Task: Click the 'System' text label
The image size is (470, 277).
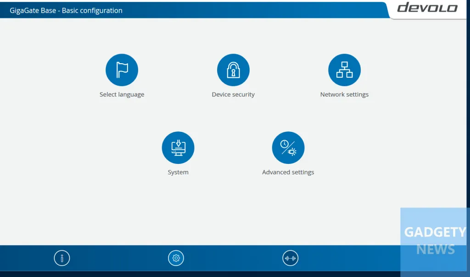Action: pyautogui.click(x=178, y=172)
